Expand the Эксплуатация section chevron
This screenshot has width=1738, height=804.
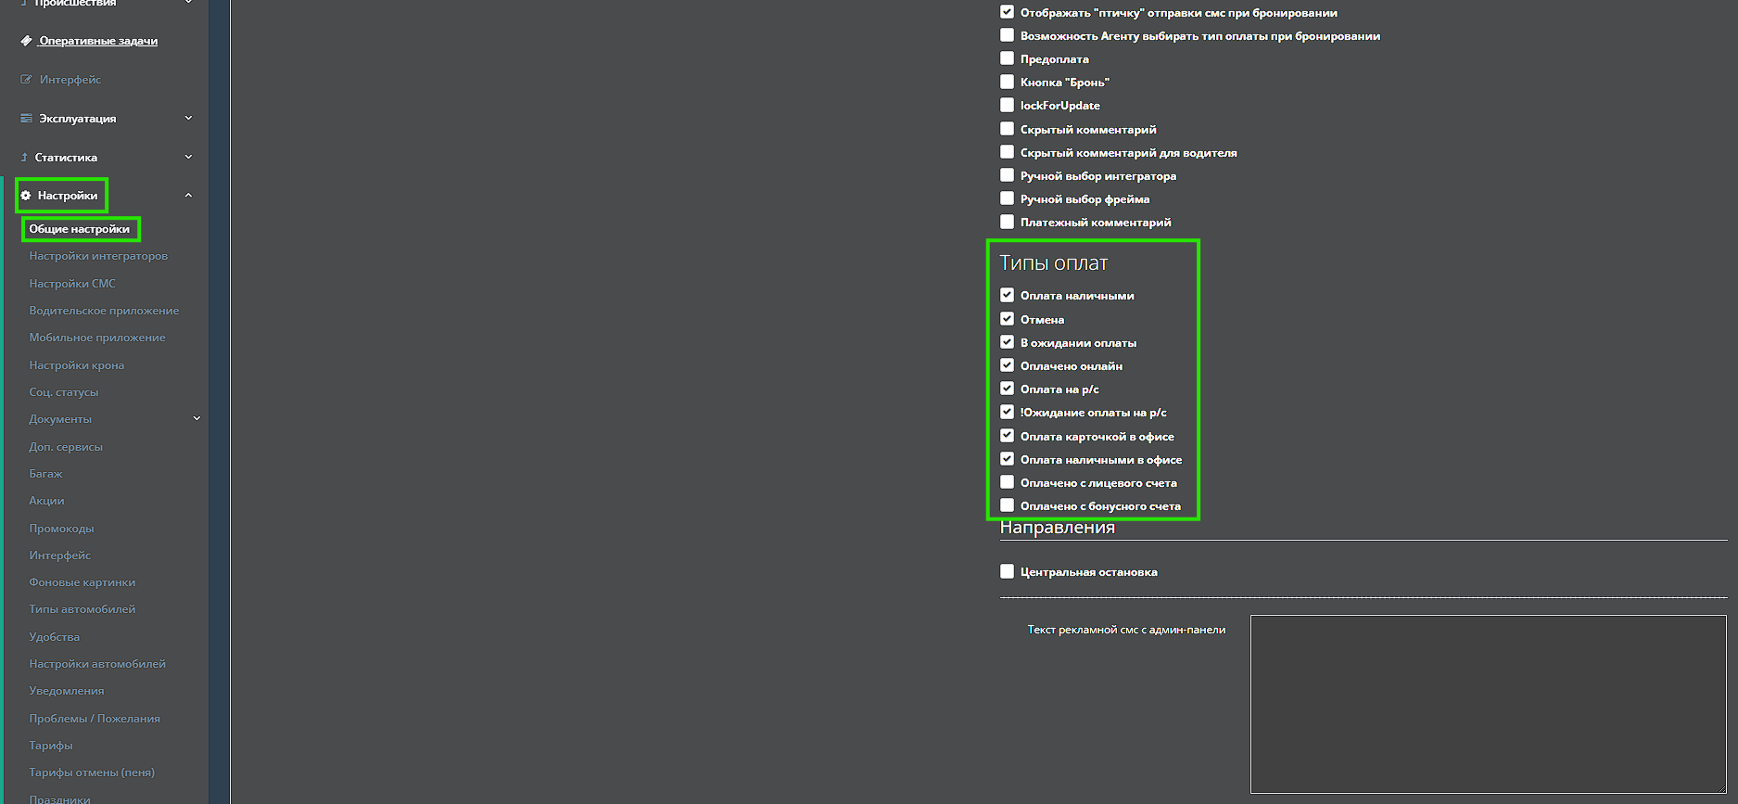coord(188,118)
